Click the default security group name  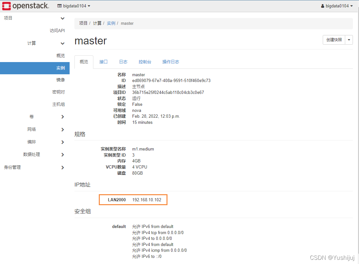coord(119,227)
